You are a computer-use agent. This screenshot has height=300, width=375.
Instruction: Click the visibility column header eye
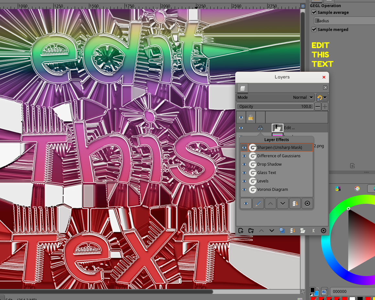[241, 118]
